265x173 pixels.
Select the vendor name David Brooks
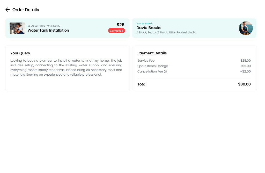[x=149, y=28]
